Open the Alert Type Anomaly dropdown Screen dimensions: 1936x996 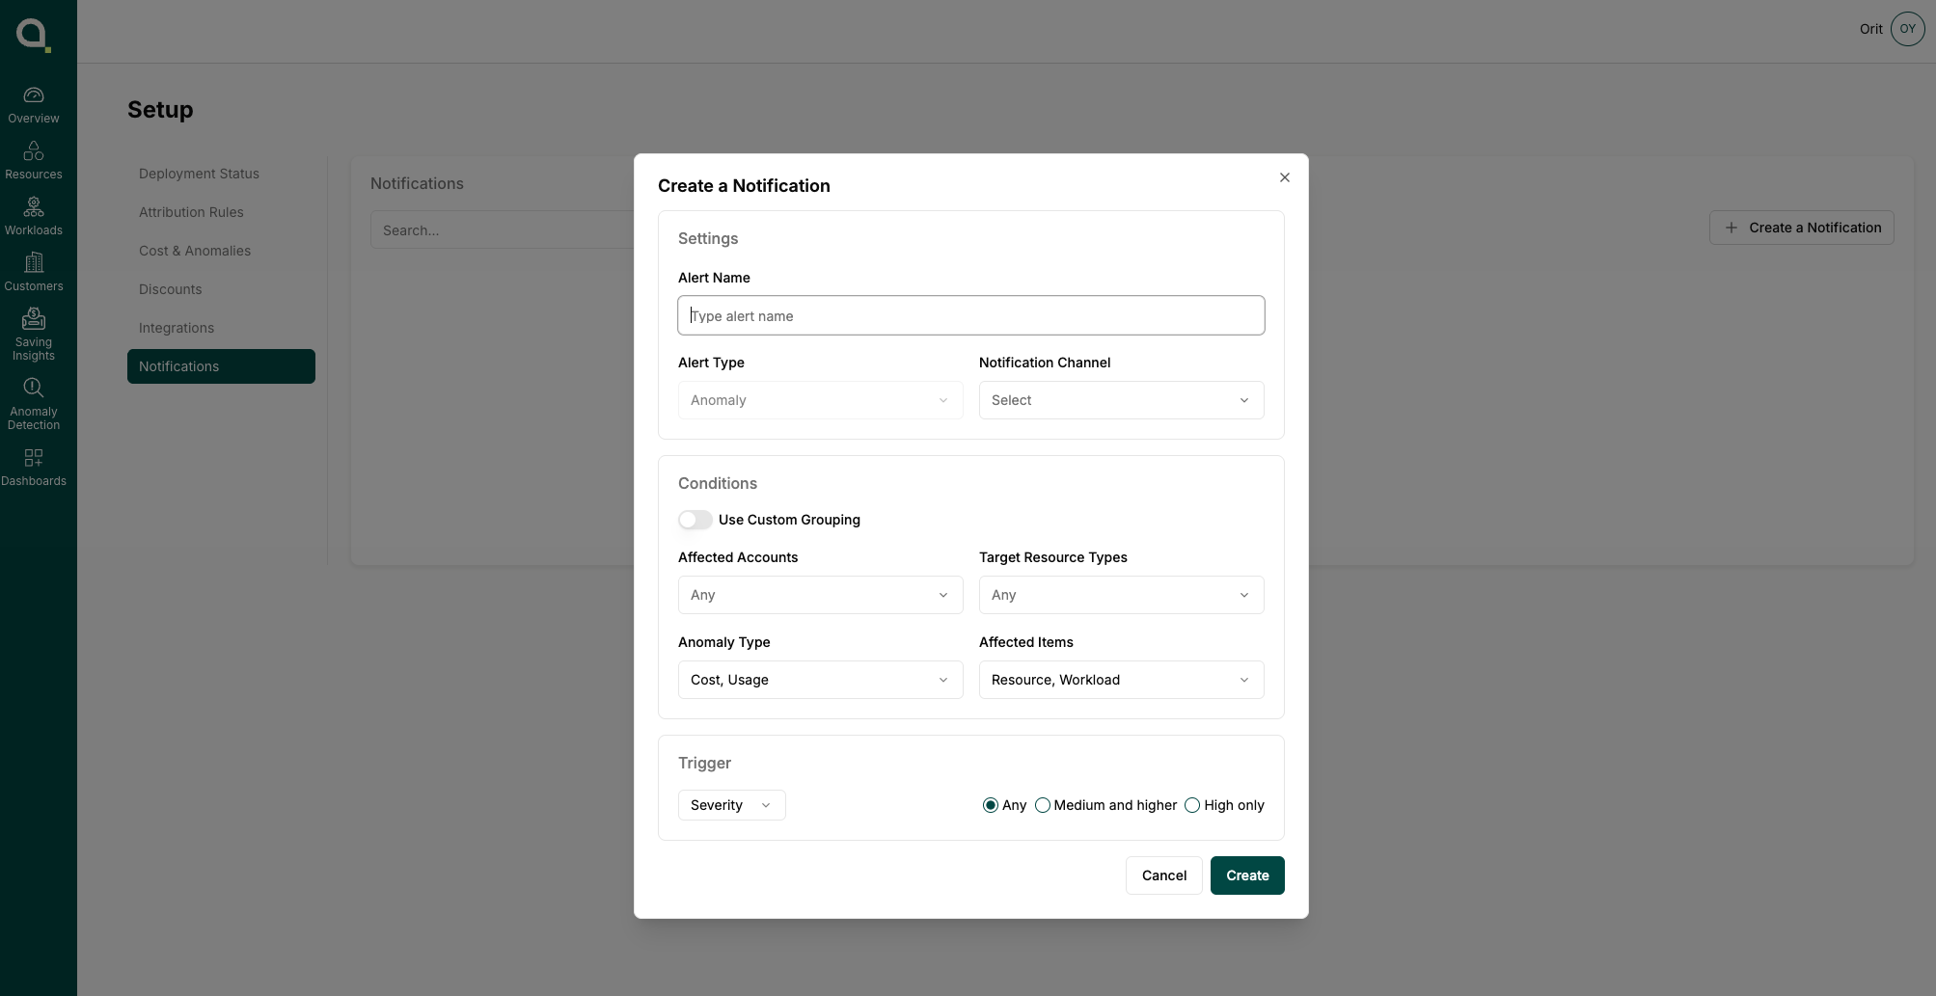pyautogui.click(x=820, y=400)
